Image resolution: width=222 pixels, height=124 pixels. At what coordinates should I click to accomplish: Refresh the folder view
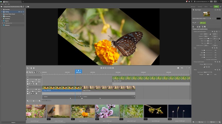[x=24, y=7]
